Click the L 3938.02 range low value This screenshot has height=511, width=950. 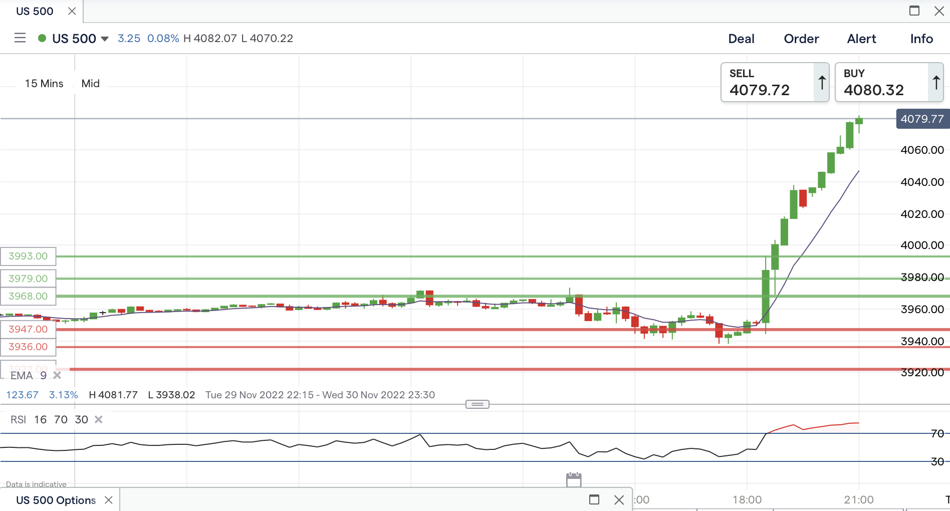171,395
